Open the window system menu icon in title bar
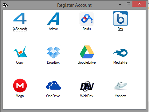This screenshot has height=112, width=149. [x=6, y=5]
